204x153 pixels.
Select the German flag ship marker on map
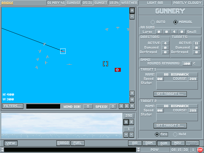pos(118,70)
